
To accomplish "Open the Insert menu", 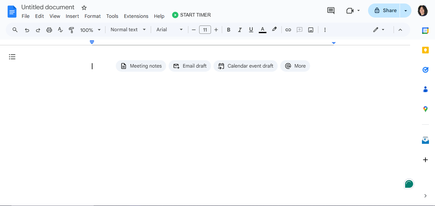I will (72, 16).
